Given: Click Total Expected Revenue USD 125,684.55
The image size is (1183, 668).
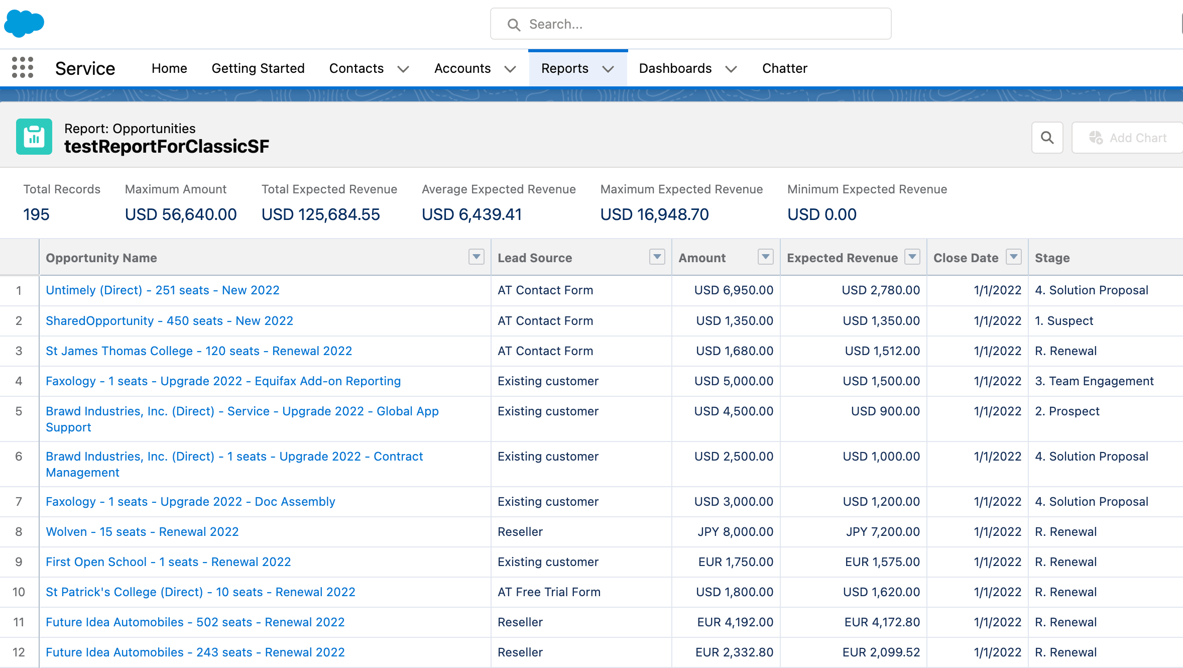Looking at the screenshot, I should 320,214.
